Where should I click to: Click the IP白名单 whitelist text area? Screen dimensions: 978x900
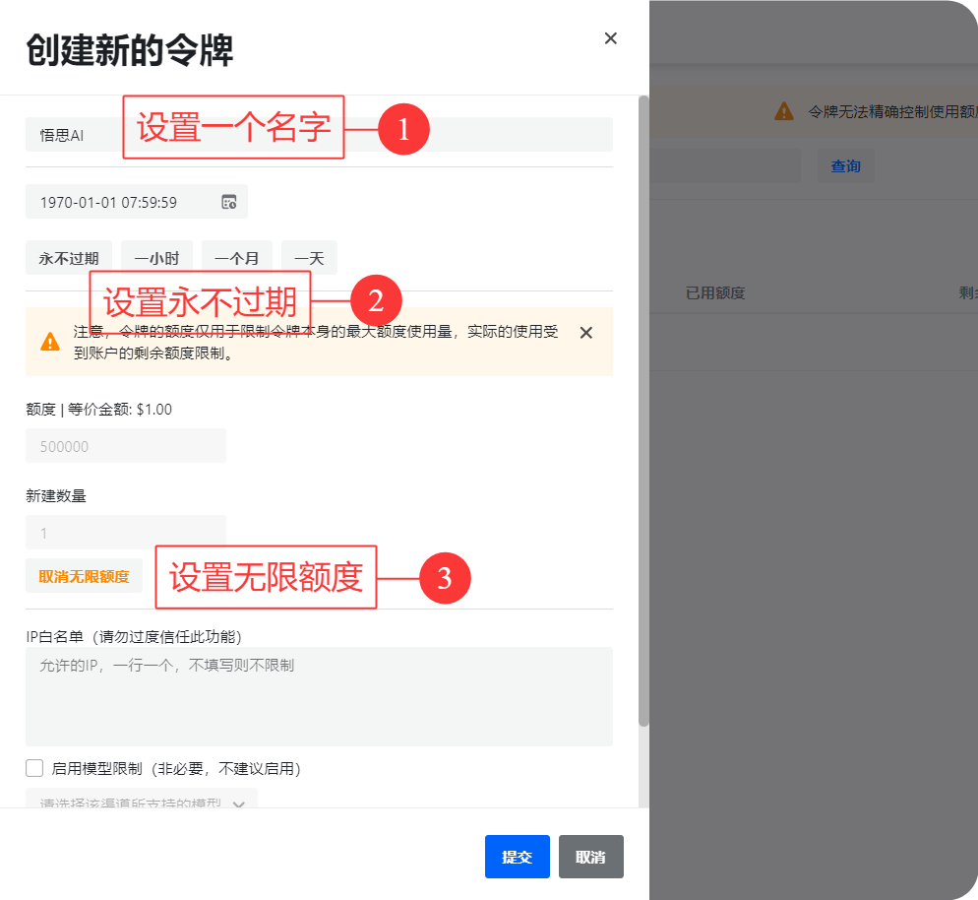[x=319, y=694]
